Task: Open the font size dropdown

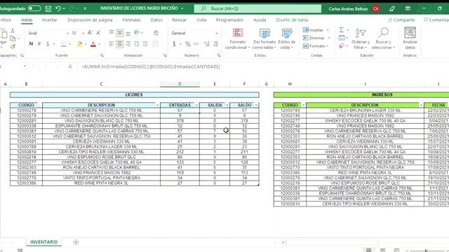Action: pyautogui.click(x=83, y=33)
